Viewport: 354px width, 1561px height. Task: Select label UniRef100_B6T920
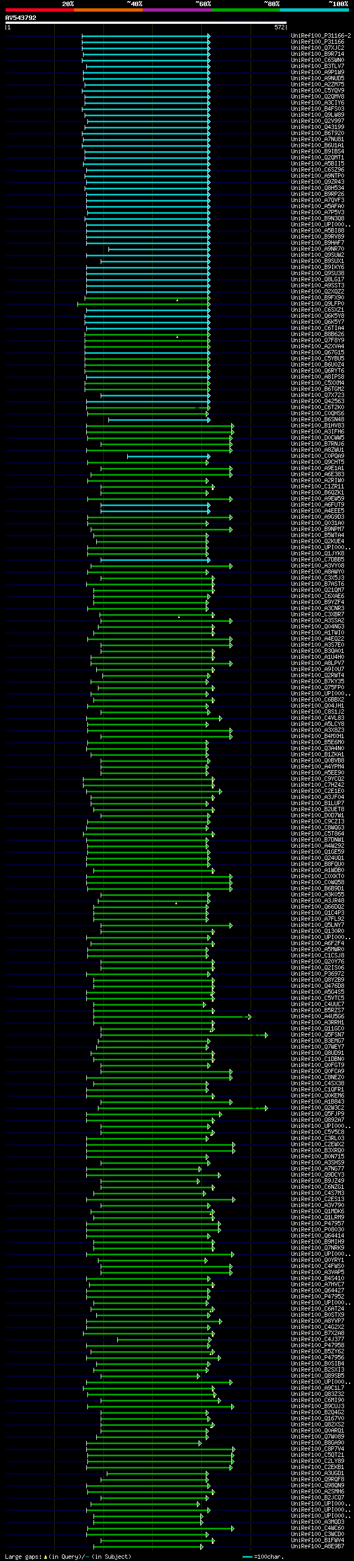coord(317,133)
